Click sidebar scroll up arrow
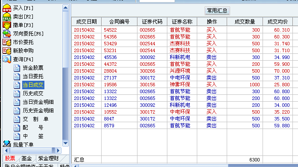 tap(66, 8)
